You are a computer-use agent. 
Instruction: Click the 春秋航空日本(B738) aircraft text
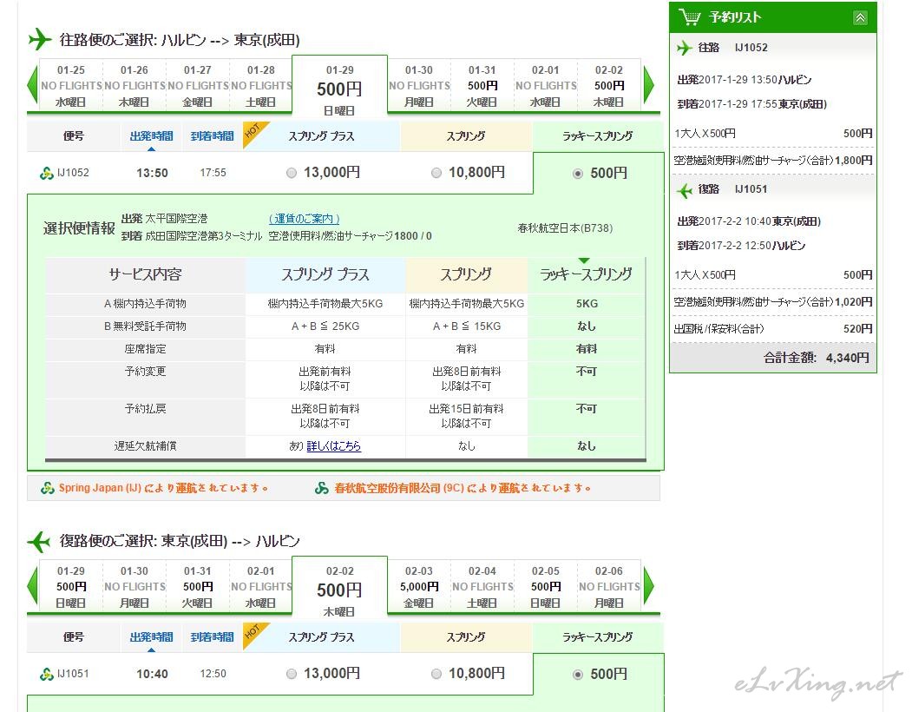click(566, 228)
